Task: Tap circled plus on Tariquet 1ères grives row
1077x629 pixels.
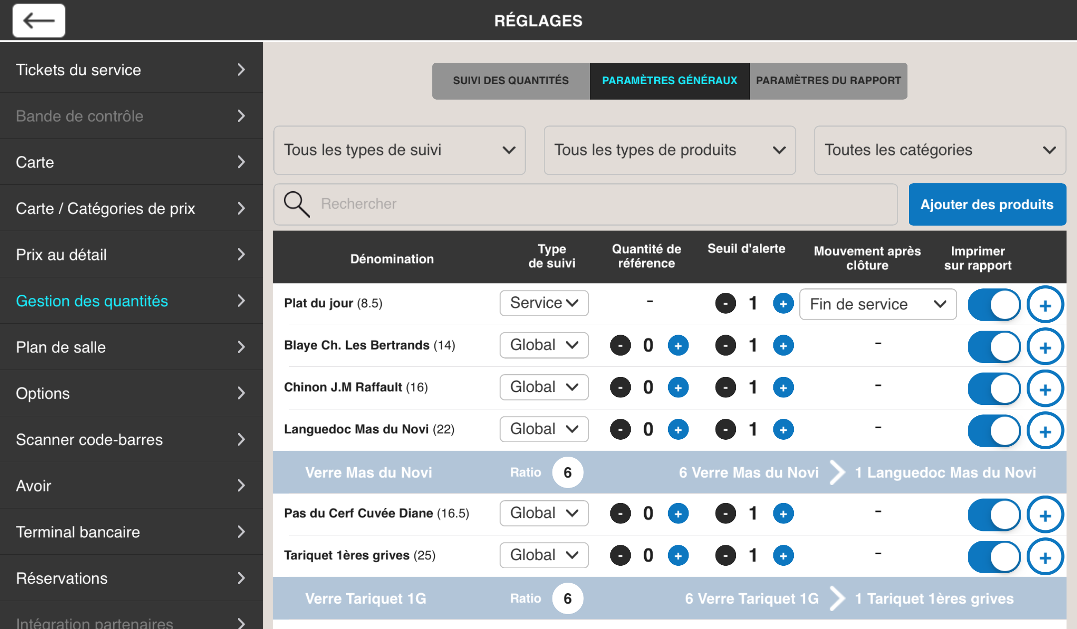Action: click(1045, 557)
